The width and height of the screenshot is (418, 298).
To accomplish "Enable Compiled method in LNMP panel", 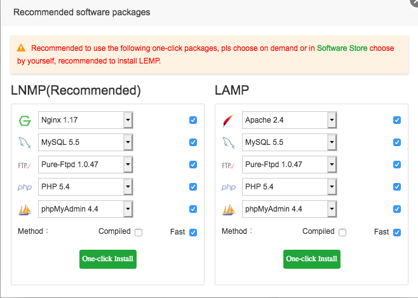I will [138, 233].
